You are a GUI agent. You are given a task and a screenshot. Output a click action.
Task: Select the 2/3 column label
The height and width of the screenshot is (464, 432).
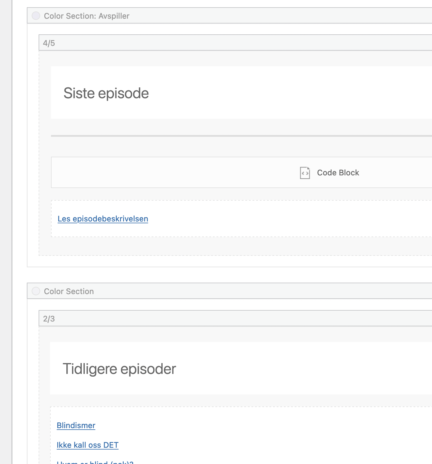[49, 319]
